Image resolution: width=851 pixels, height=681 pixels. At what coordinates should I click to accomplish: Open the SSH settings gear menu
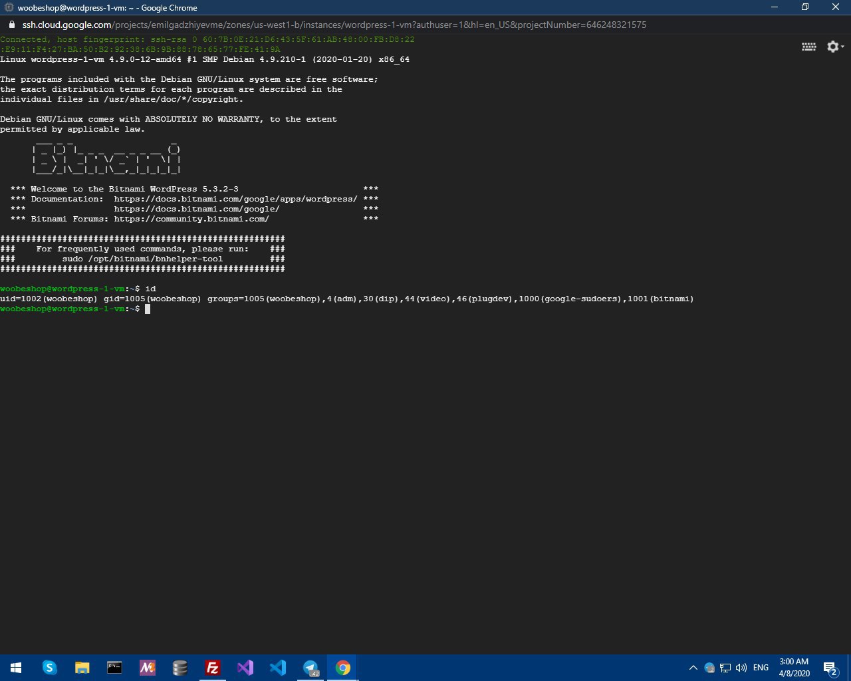click(834, 47)
